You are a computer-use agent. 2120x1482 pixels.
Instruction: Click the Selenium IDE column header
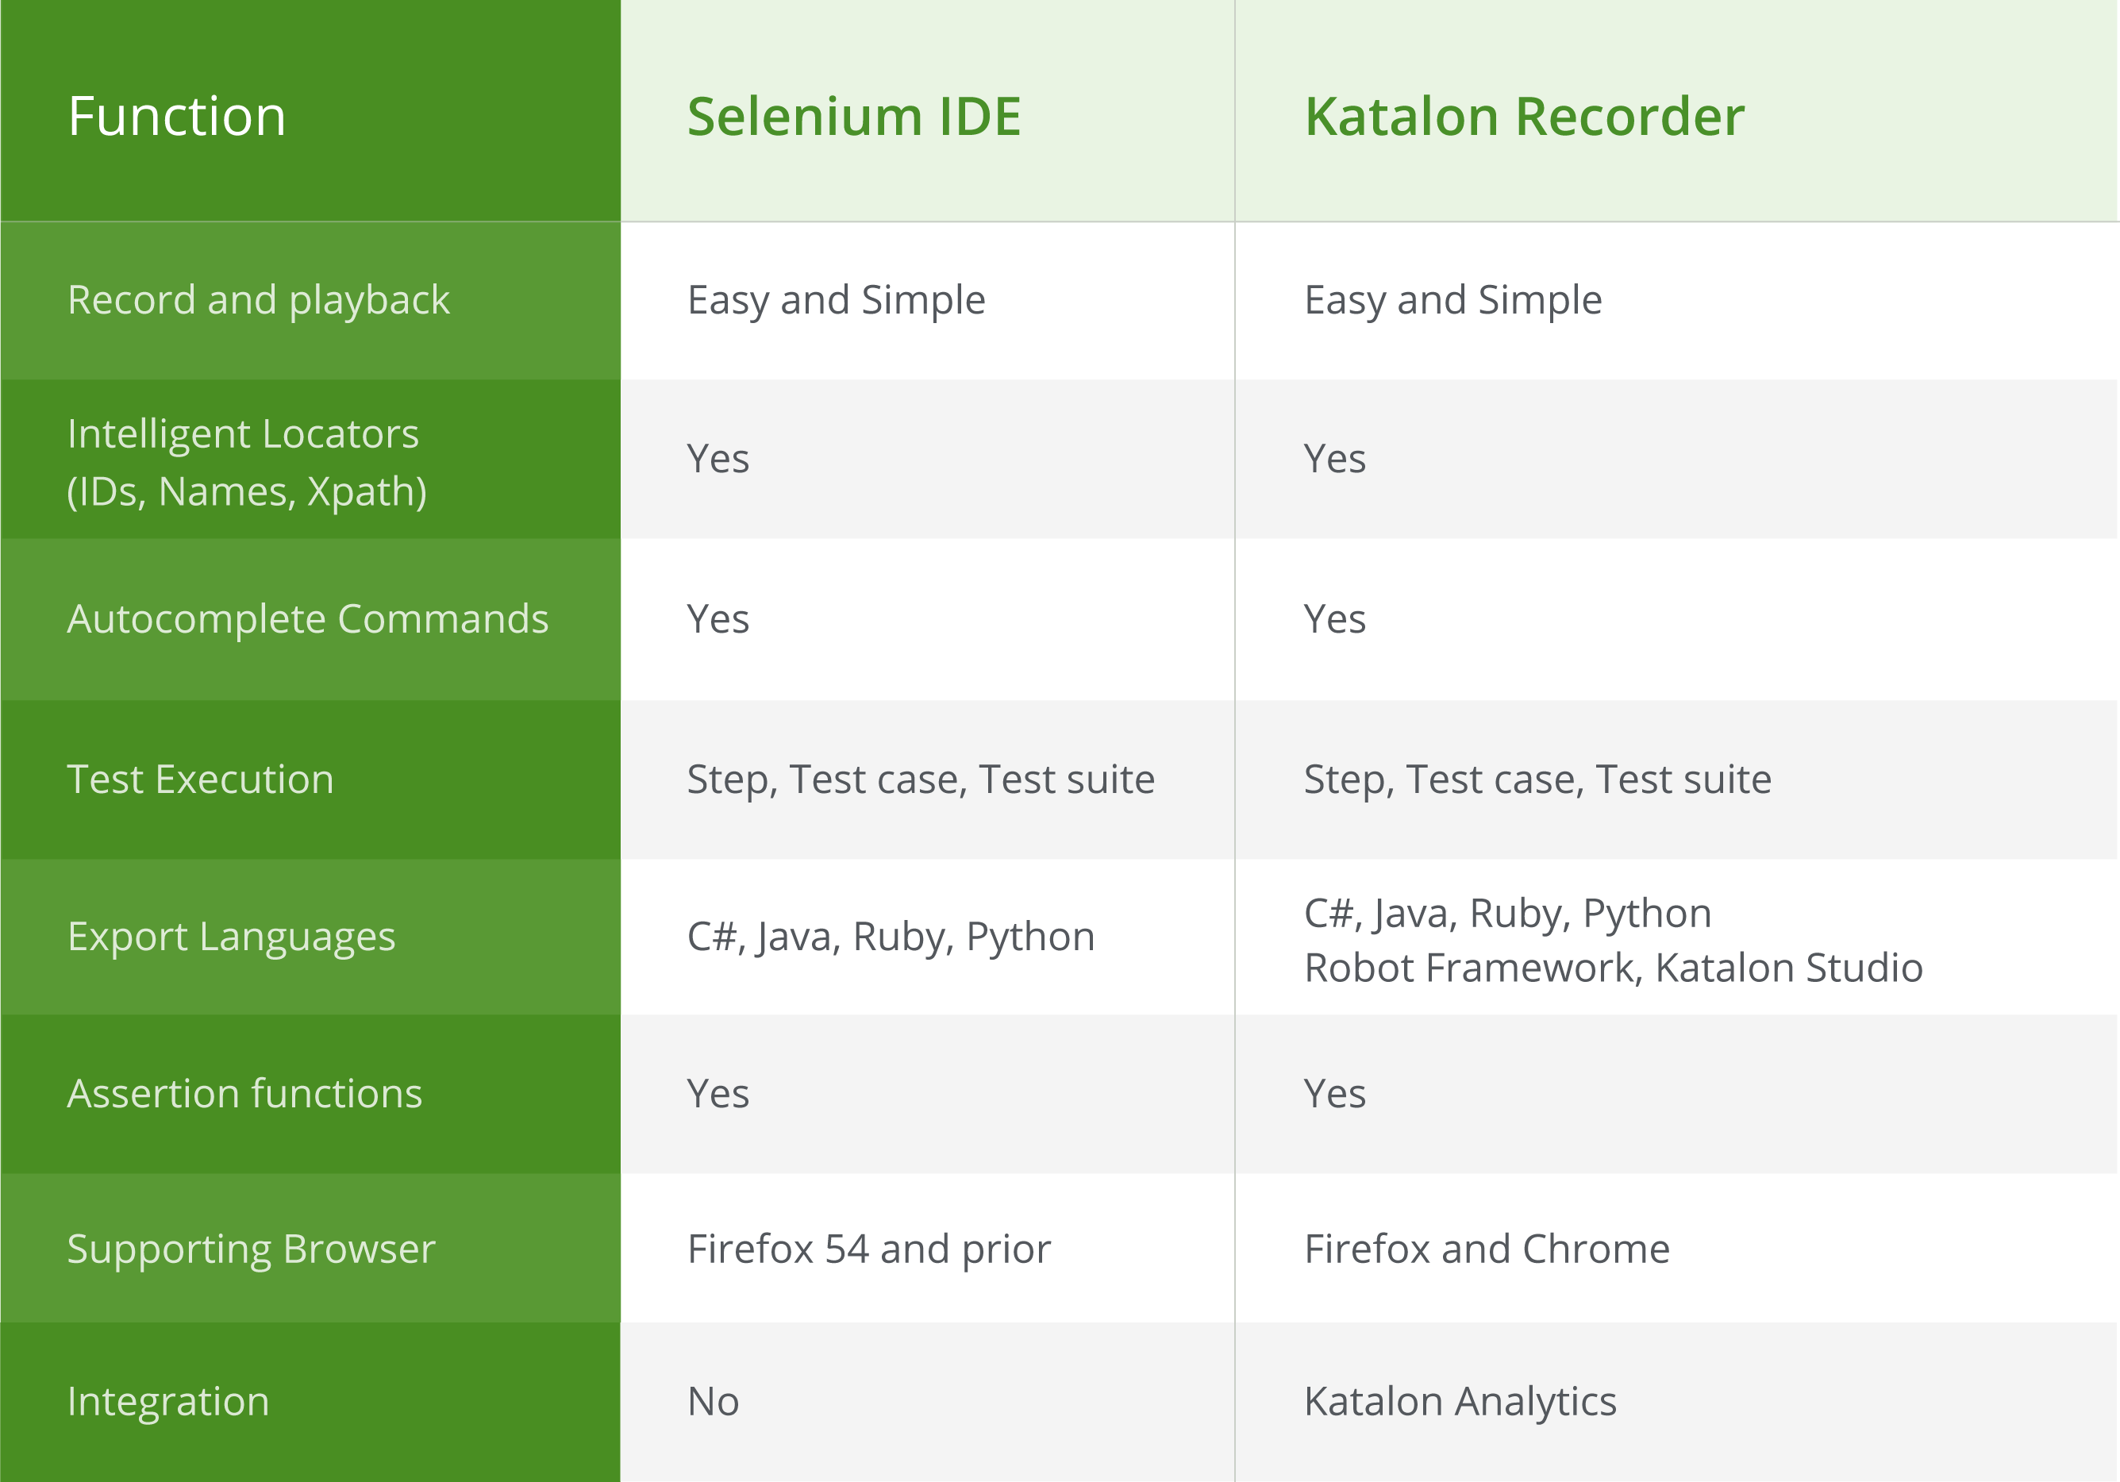(x=853, y=117)
